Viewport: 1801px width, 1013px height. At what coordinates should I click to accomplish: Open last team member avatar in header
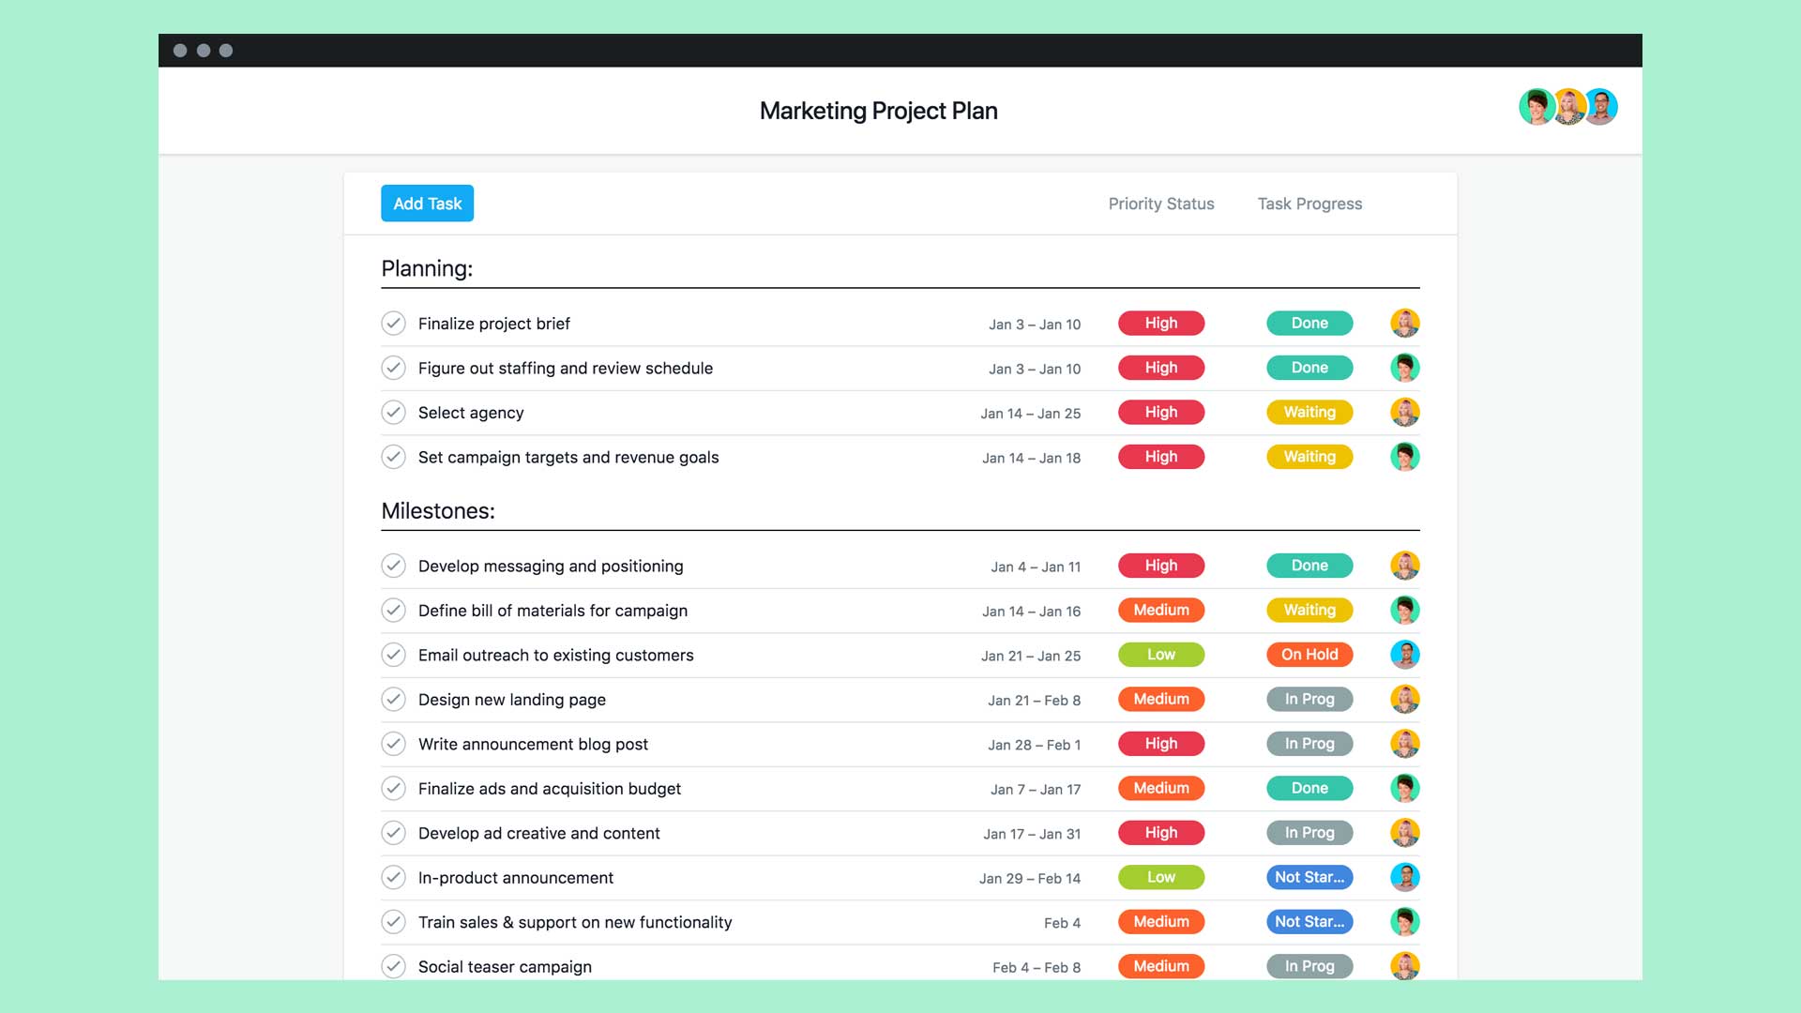tap(1601, 107)
